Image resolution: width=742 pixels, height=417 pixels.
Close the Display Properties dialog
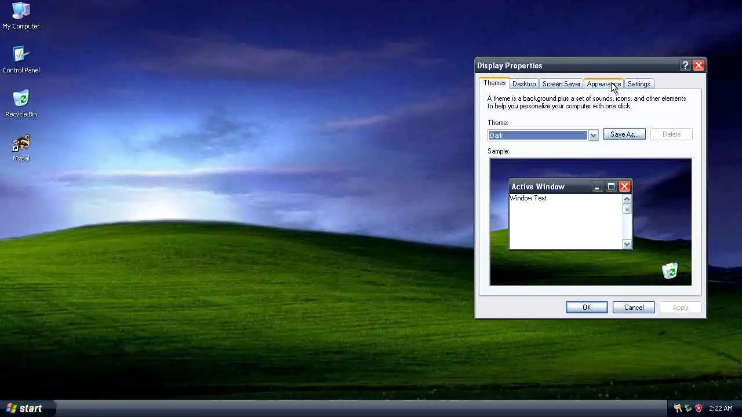coord(699,65)
